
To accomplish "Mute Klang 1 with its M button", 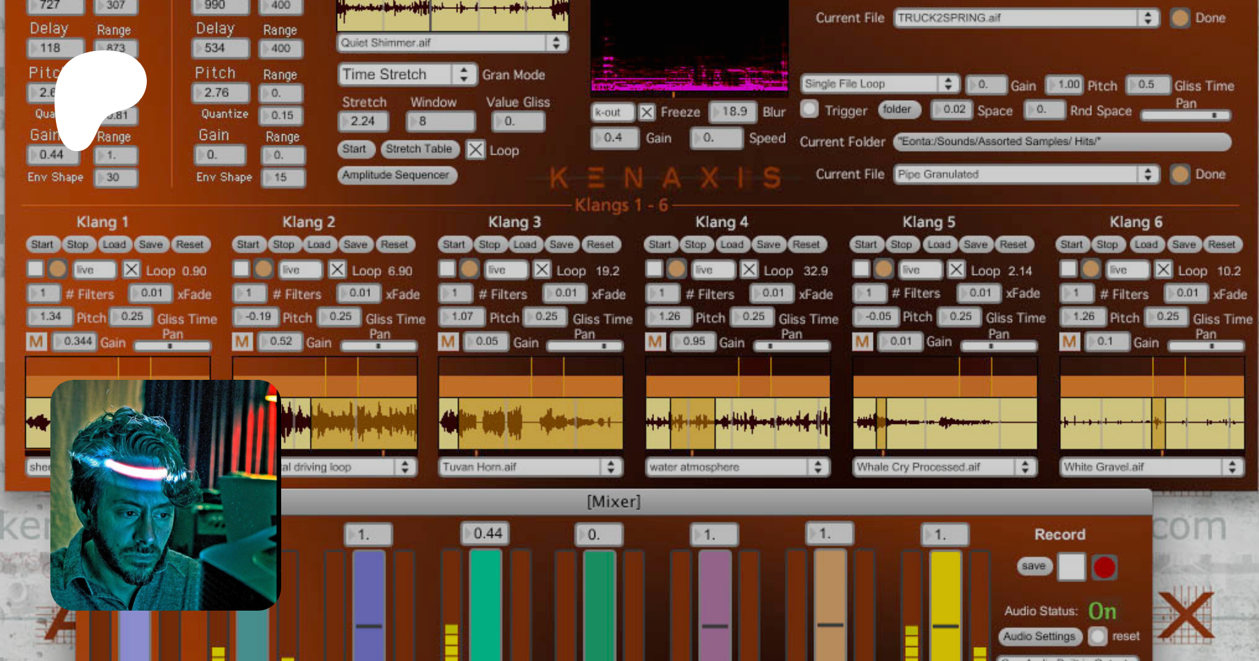I will (x=36, y=342).
